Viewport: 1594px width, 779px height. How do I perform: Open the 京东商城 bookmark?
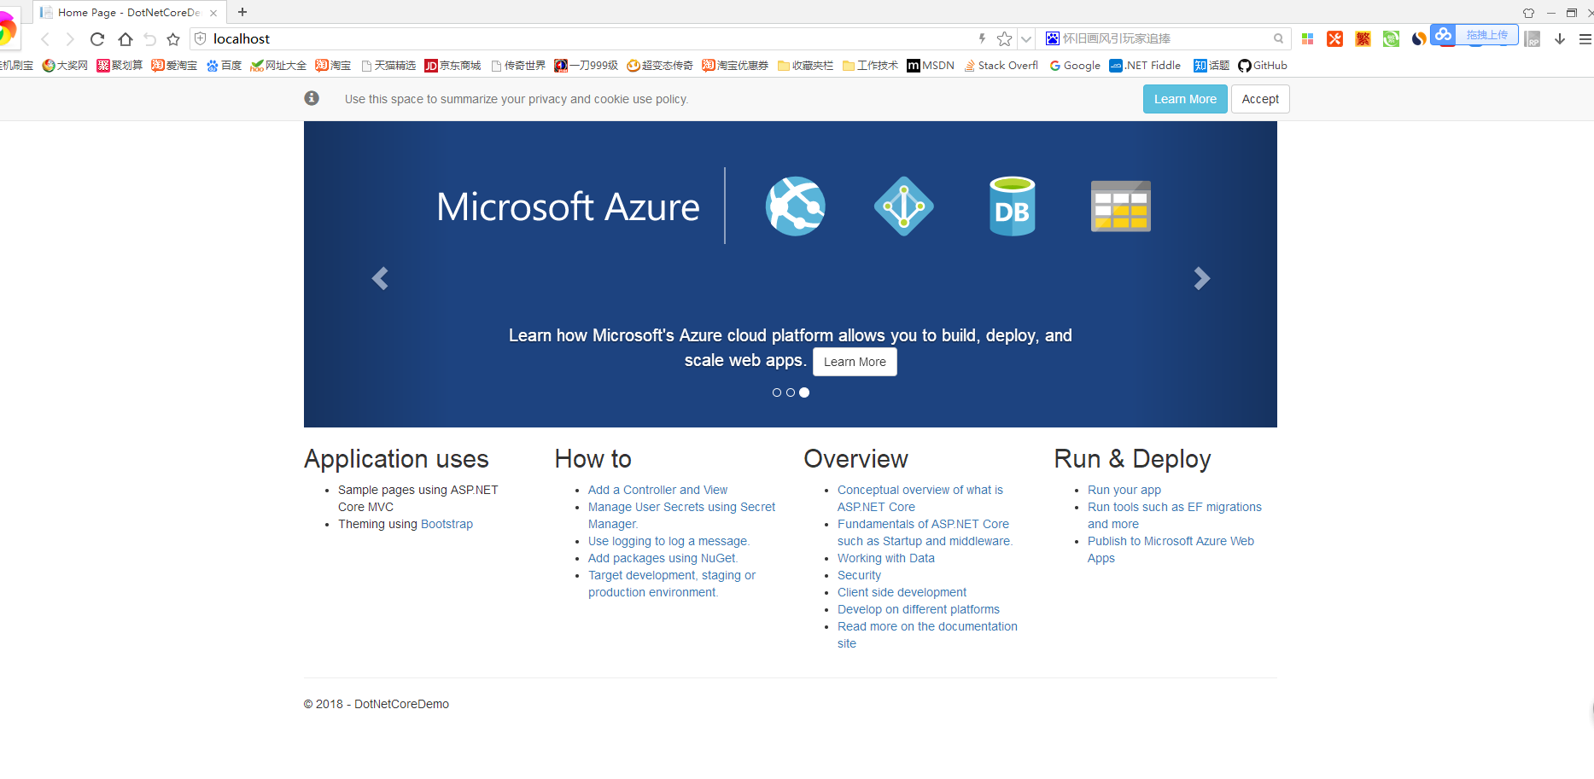tap(453, 66)
